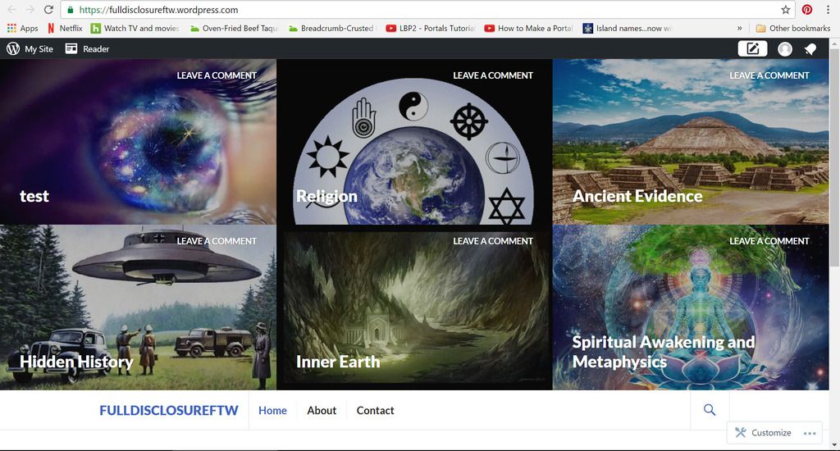Expand the ellipsis next to Customize
The height and width of the screenshot is (451, 840).
[x=810, y=433]
